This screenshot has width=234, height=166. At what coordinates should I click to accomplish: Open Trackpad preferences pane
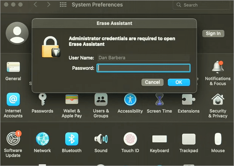point(188,139)
